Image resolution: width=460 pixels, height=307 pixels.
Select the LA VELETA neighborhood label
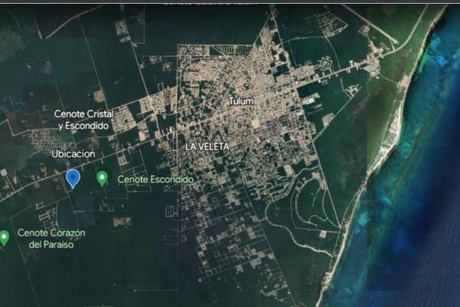(x=207, y=145)
